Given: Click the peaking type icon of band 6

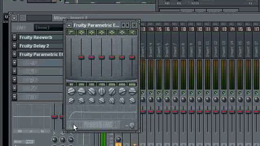Looking at the screenshot, I should (122, 32).
